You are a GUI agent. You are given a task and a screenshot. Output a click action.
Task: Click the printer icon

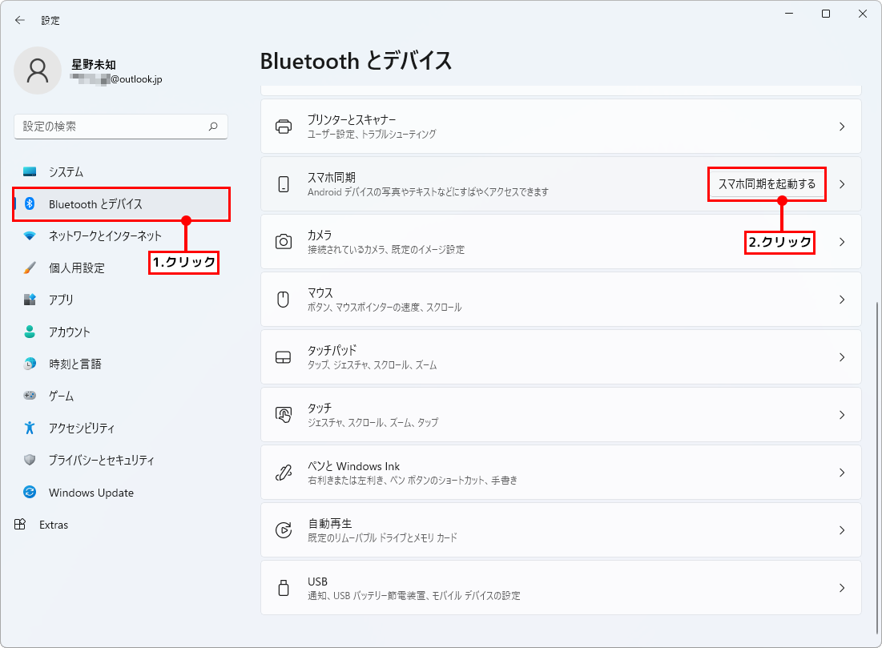pyautogui.click(x=284, y=127)
